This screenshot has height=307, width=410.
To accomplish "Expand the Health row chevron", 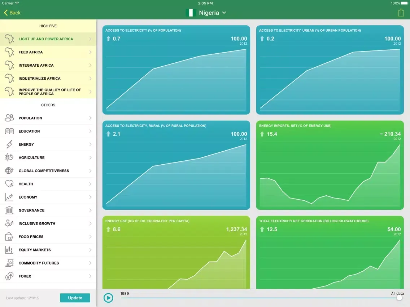I will tap(90, 184).
